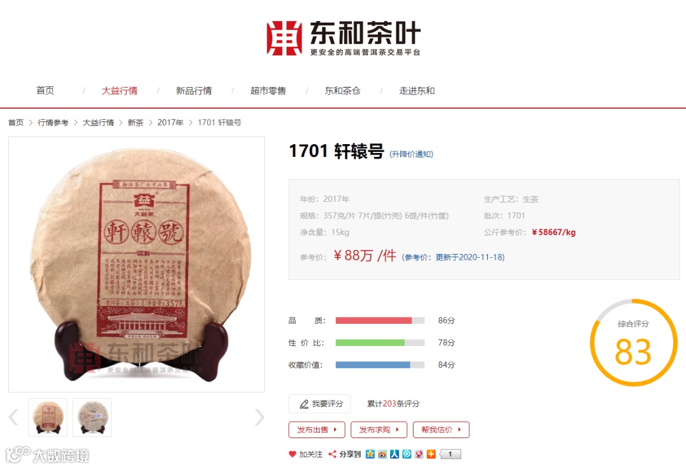Open the 大益行情 navigation tab
Image resolution: width=686 pixels, height=468 pixels.
pyautogui.click(x=119, y=91)
